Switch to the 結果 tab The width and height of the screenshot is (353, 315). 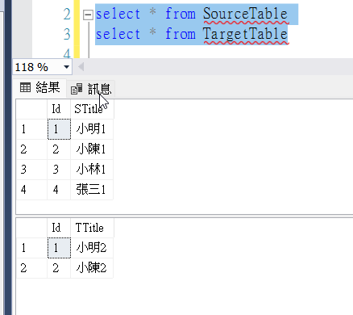click(x=40, y=88)
